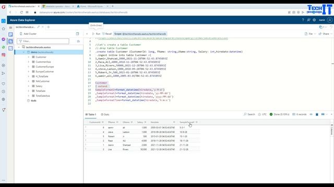The image size is (334, 187).
Task: Expand the Customer table node
Action: coord(29,57)
